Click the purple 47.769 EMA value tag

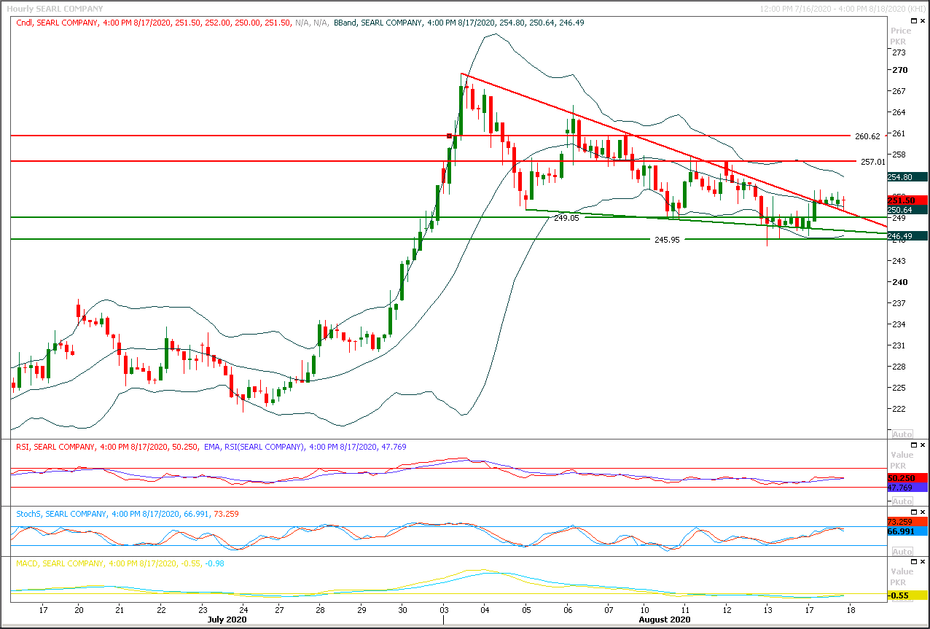click(907, 487)
